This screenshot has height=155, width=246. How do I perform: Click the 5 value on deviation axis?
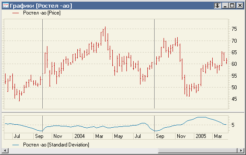233,125
